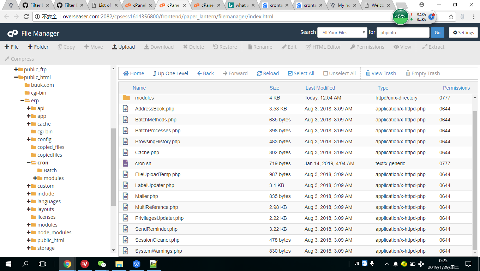Go to Home in file navigation bar
The height and width of the screenshot is (271, 480).
pyautogui.click(x=133, y=73)
